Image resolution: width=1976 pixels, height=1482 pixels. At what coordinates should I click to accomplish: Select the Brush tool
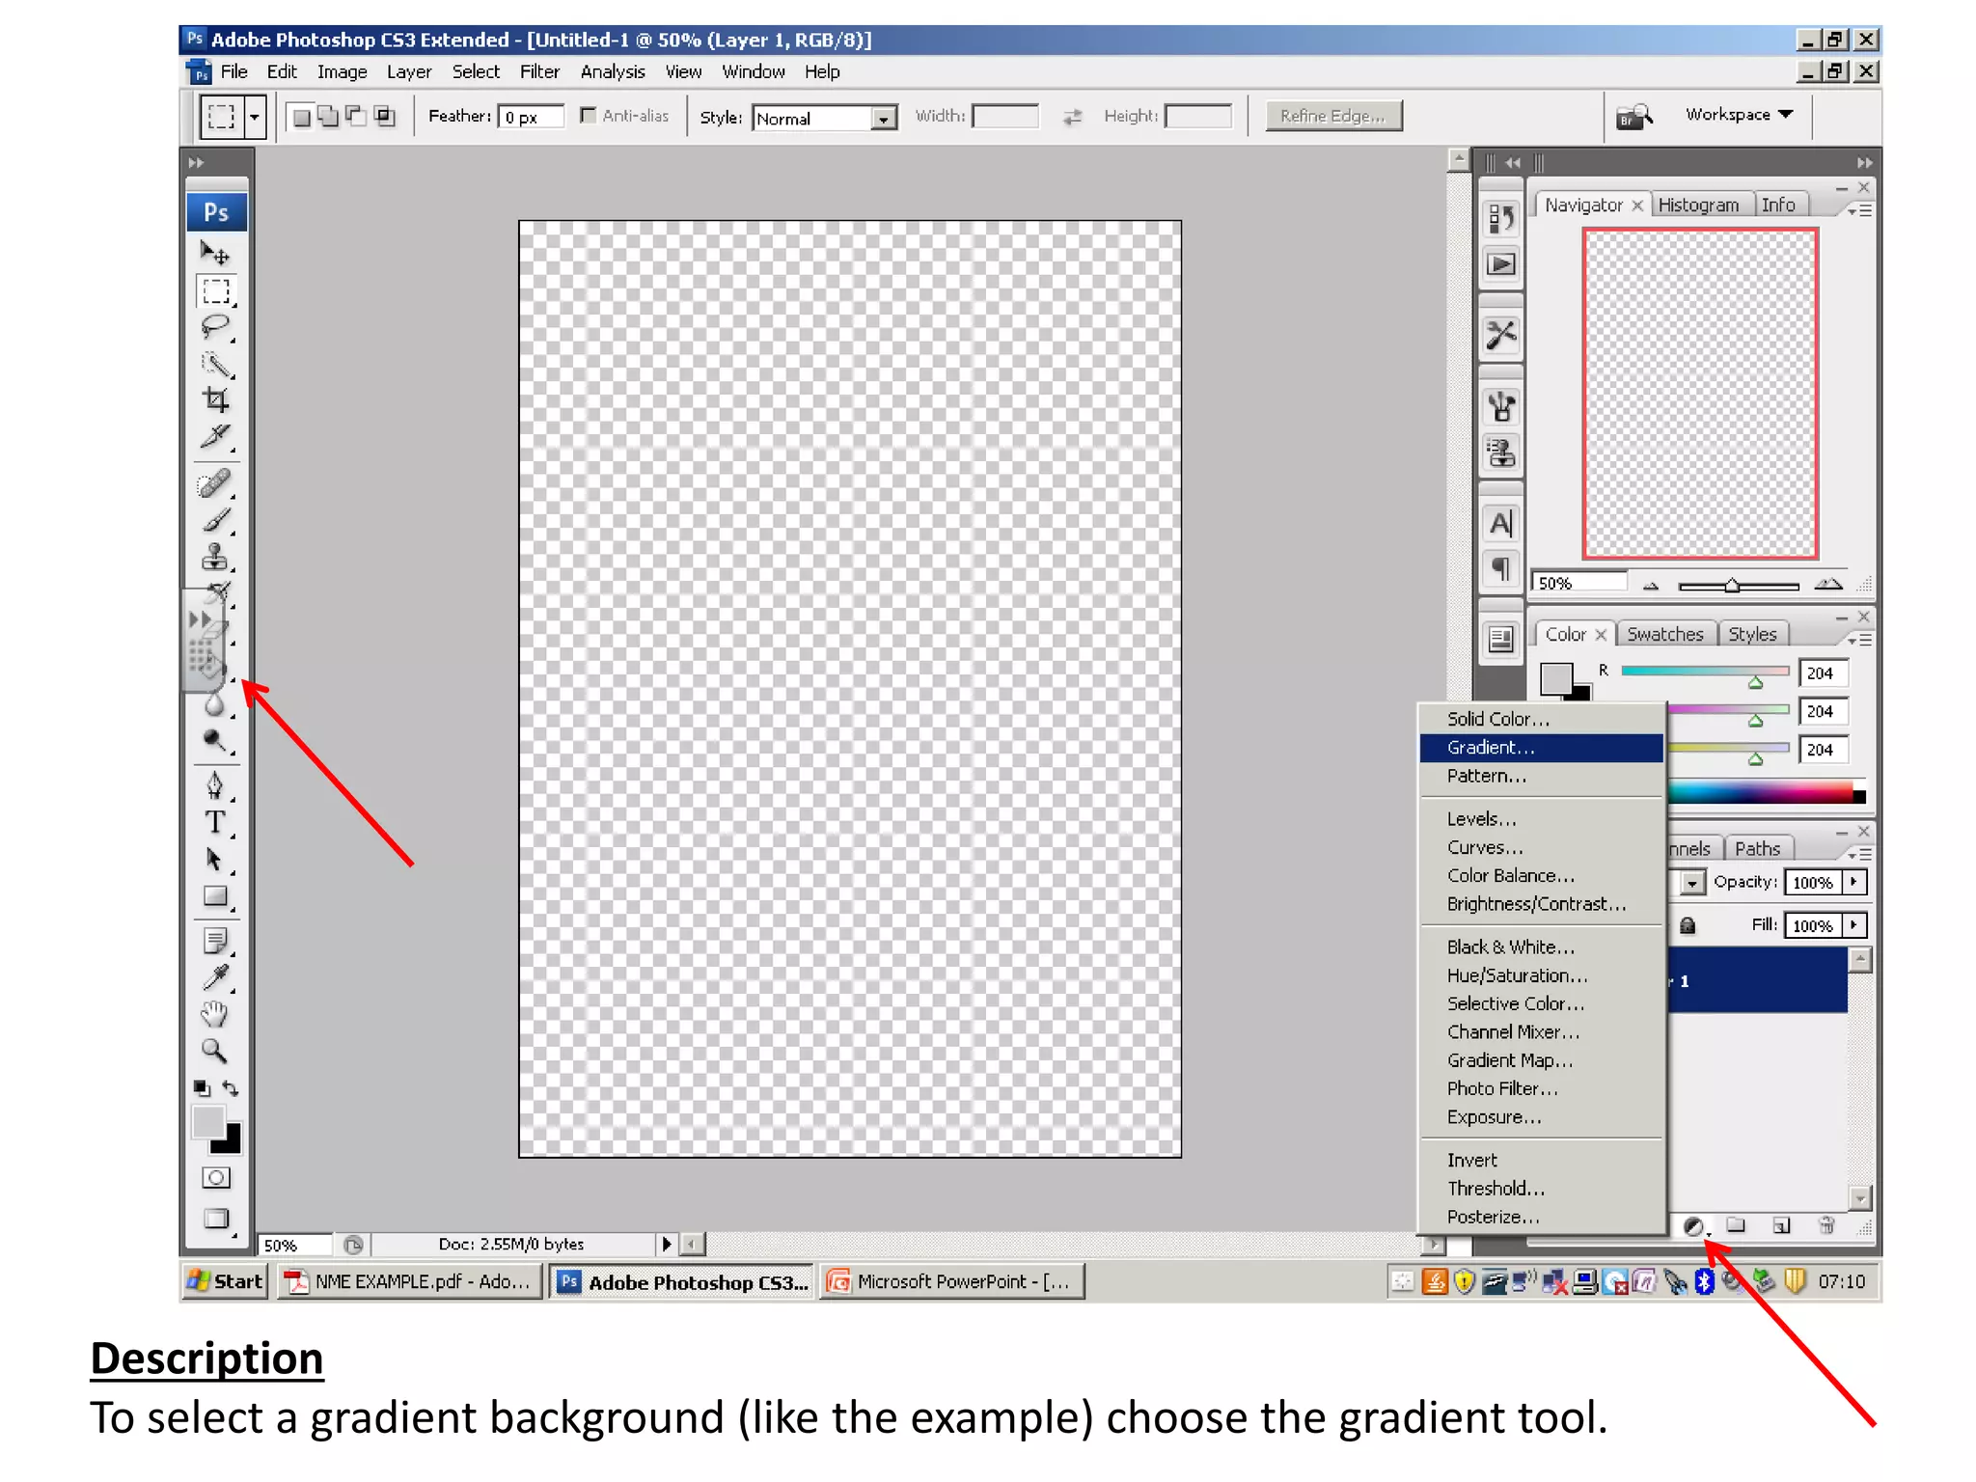pyautogui.click(x=215, y=521)
